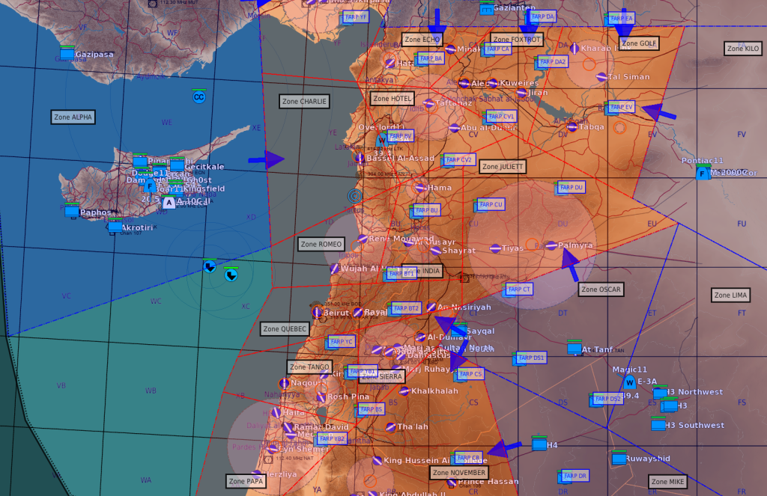Viewport: 767px width, 496px height.
Task: Select the Zone ALPHA label
Action: click(x=73, y=117)
